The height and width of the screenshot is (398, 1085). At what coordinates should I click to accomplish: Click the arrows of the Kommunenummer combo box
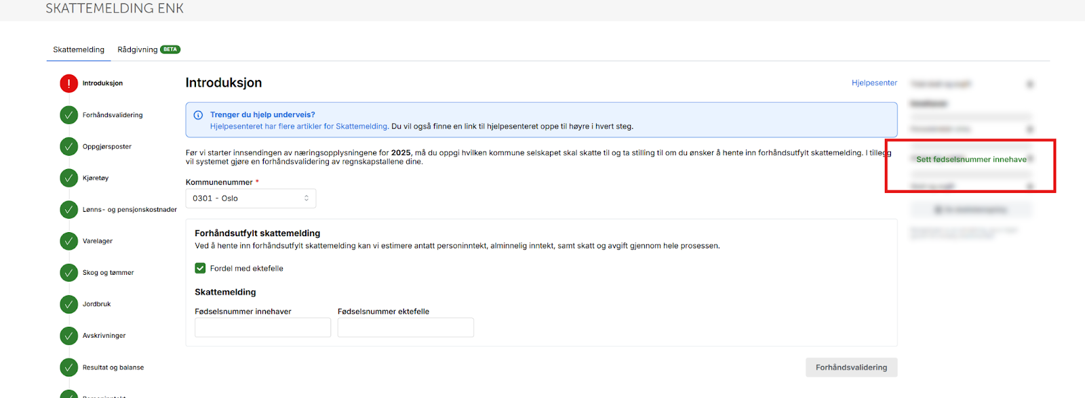[307, 198]
